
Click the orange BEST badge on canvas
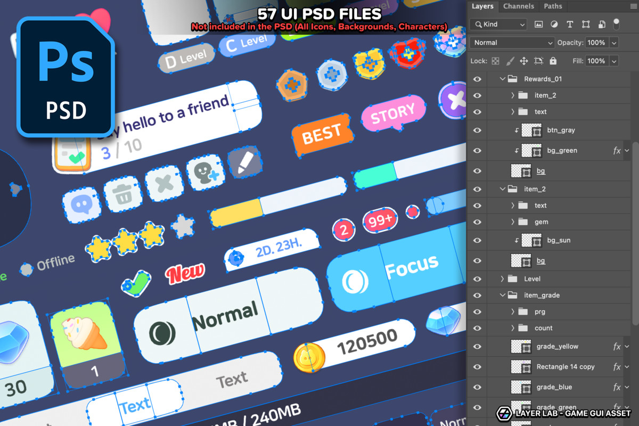point(323,135)
